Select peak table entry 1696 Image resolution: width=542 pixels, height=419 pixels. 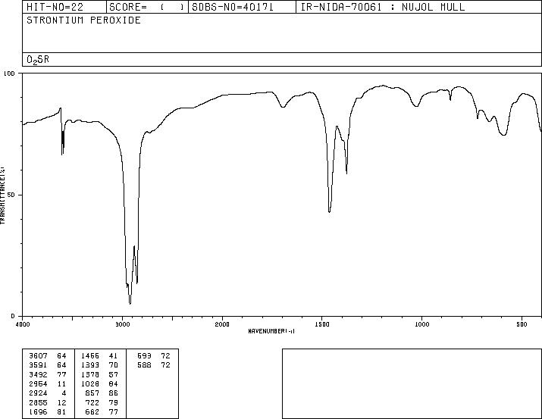point(38,412)
